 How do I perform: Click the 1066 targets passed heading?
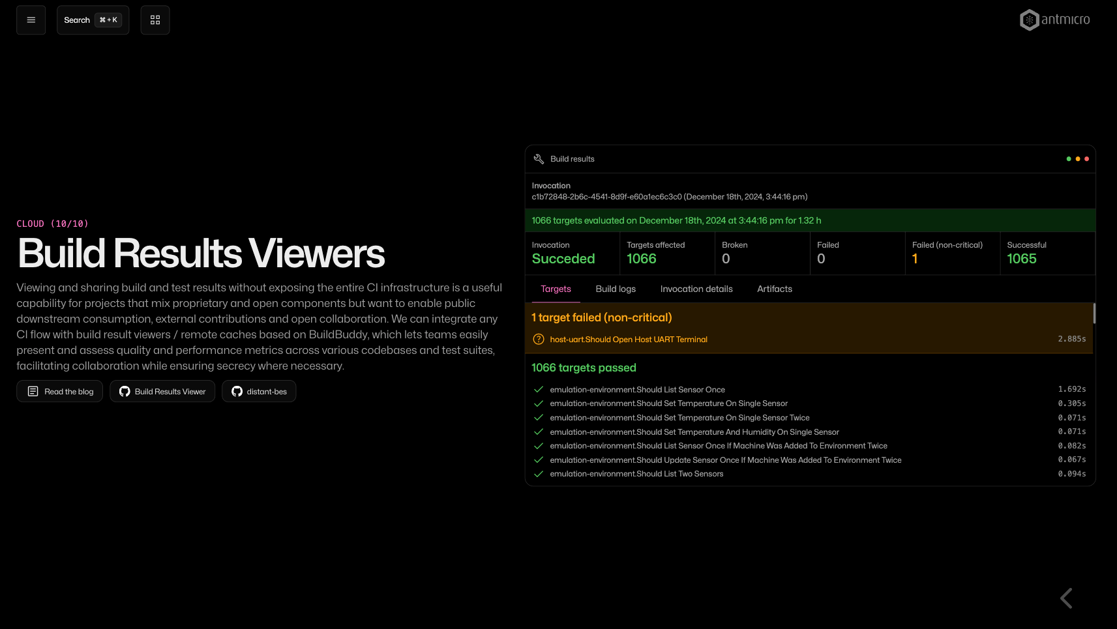[584, 368]
